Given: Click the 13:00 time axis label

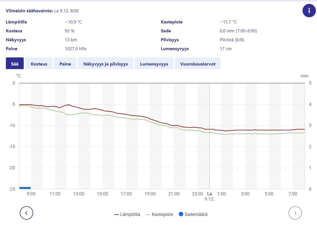Looking at the screenshot, I should [x=79, y=194].
